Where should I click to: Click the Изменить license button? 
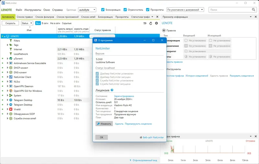point(104,124)
